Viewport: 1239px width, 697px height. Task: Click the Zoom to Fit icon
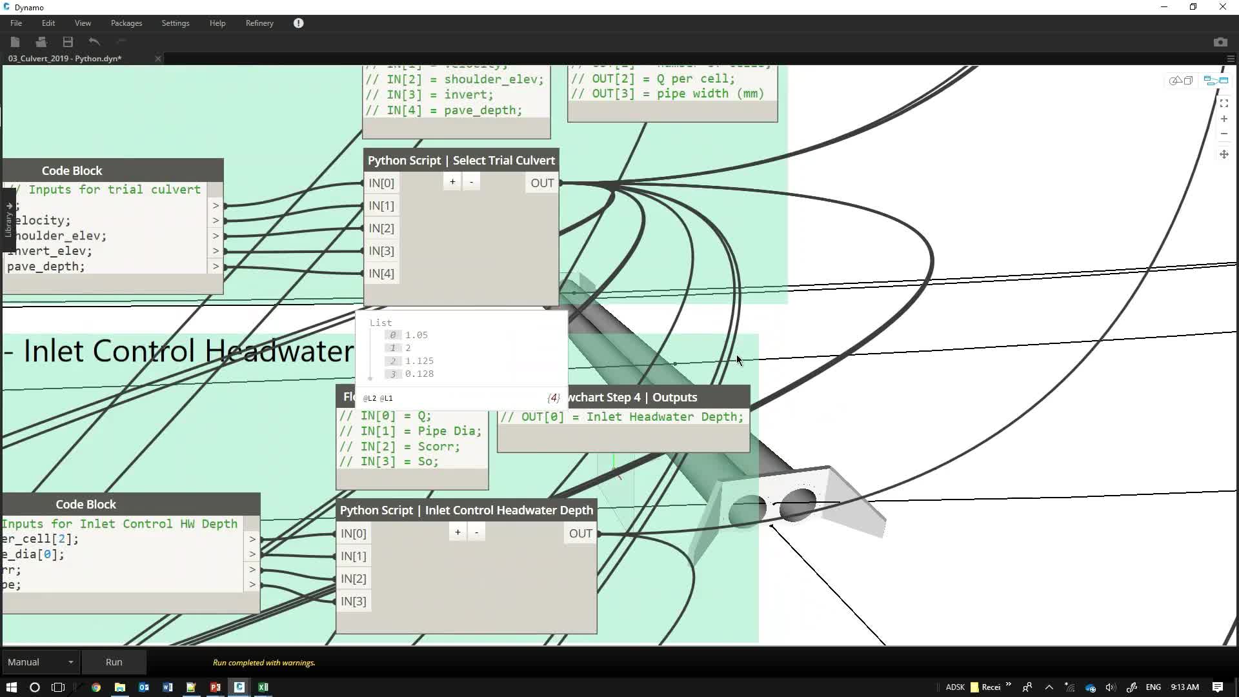pos(1224,103)
